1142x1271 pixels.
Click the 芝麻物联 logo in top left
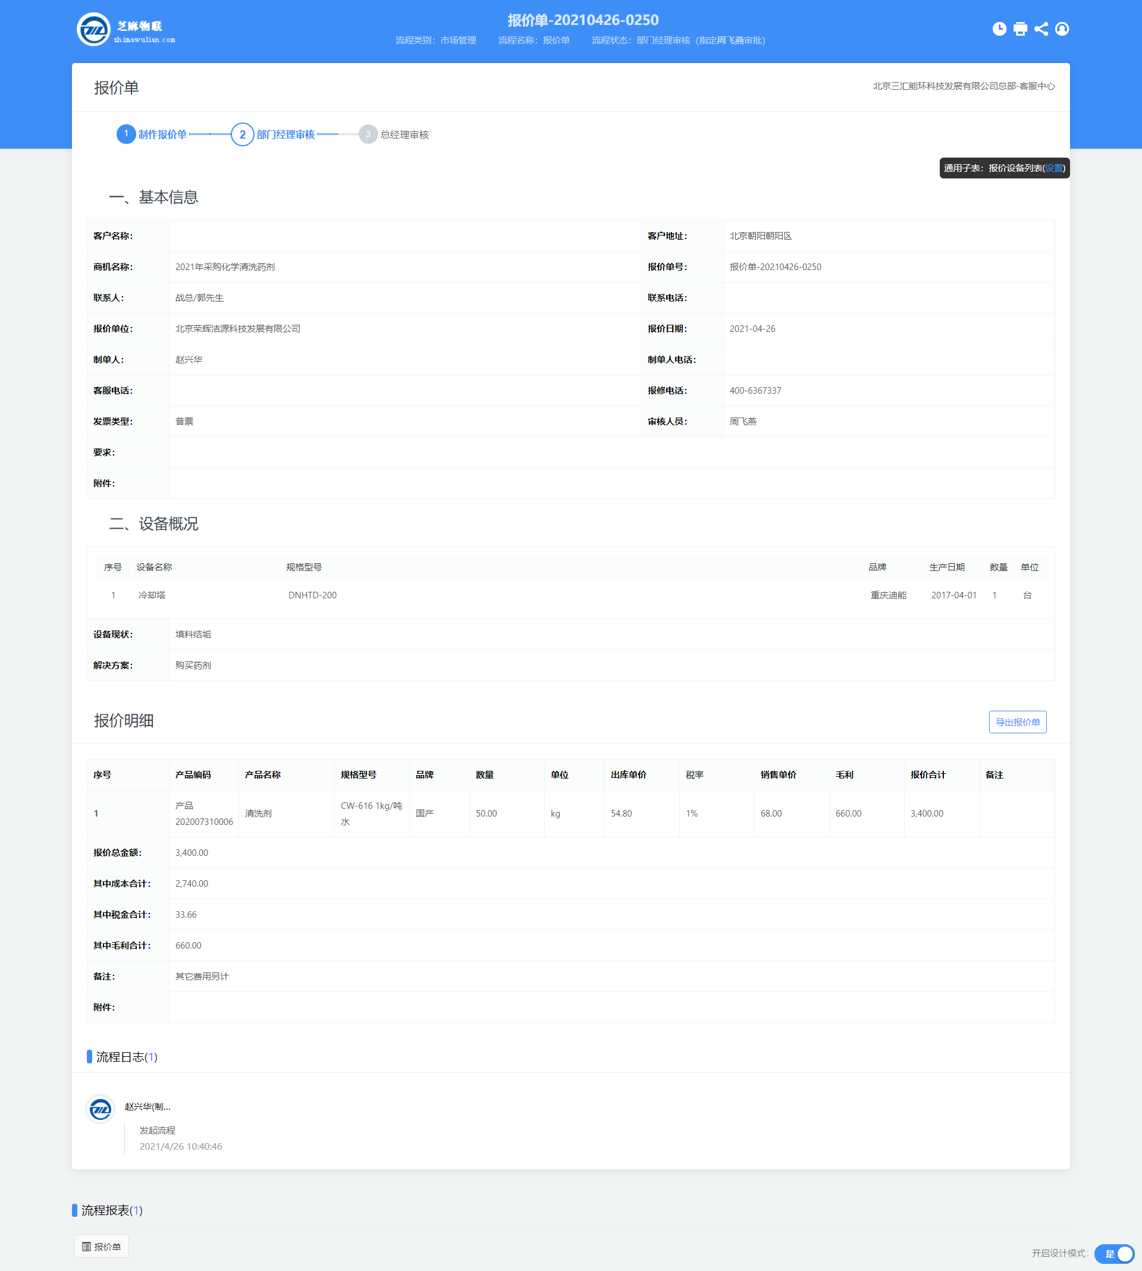pos(93,30)
